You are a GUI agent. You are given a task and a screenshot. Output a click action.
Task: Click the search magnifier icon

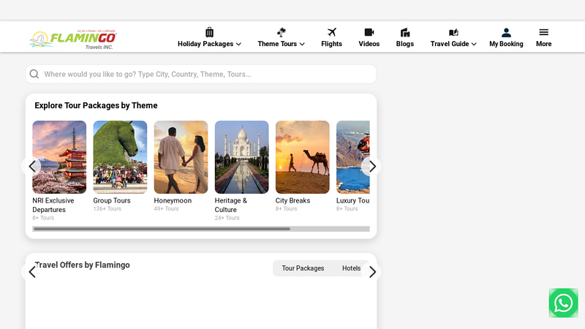(x=34, y=74)
